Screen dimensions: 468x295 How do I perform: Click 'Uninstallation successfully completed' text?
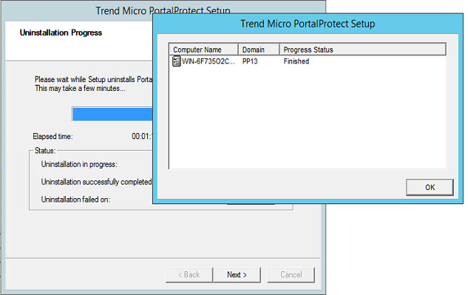point(96,182)
